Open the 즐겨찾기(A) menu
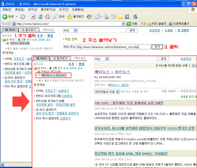 tap(48, 9)
